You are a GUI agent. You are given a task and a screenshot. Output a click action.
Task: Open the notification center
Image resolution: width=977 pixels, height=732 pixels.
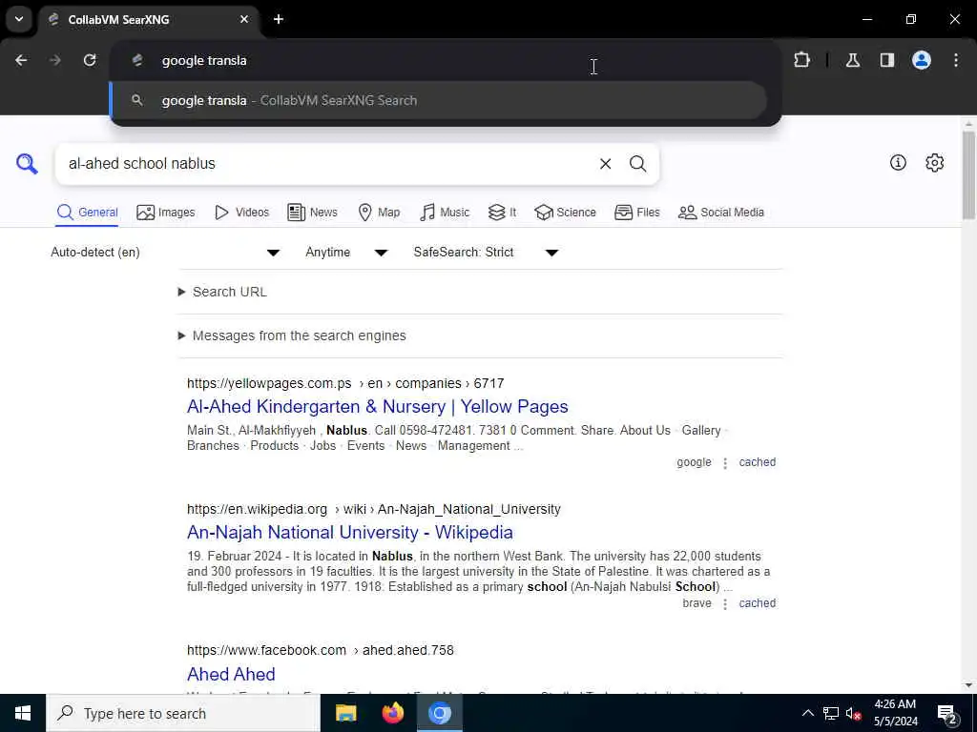[947, 714]
